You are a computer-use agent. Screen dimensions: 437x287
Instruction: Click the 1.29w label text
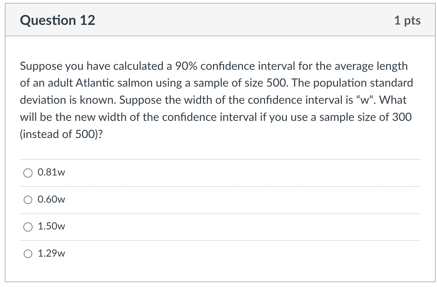point(50,253)
